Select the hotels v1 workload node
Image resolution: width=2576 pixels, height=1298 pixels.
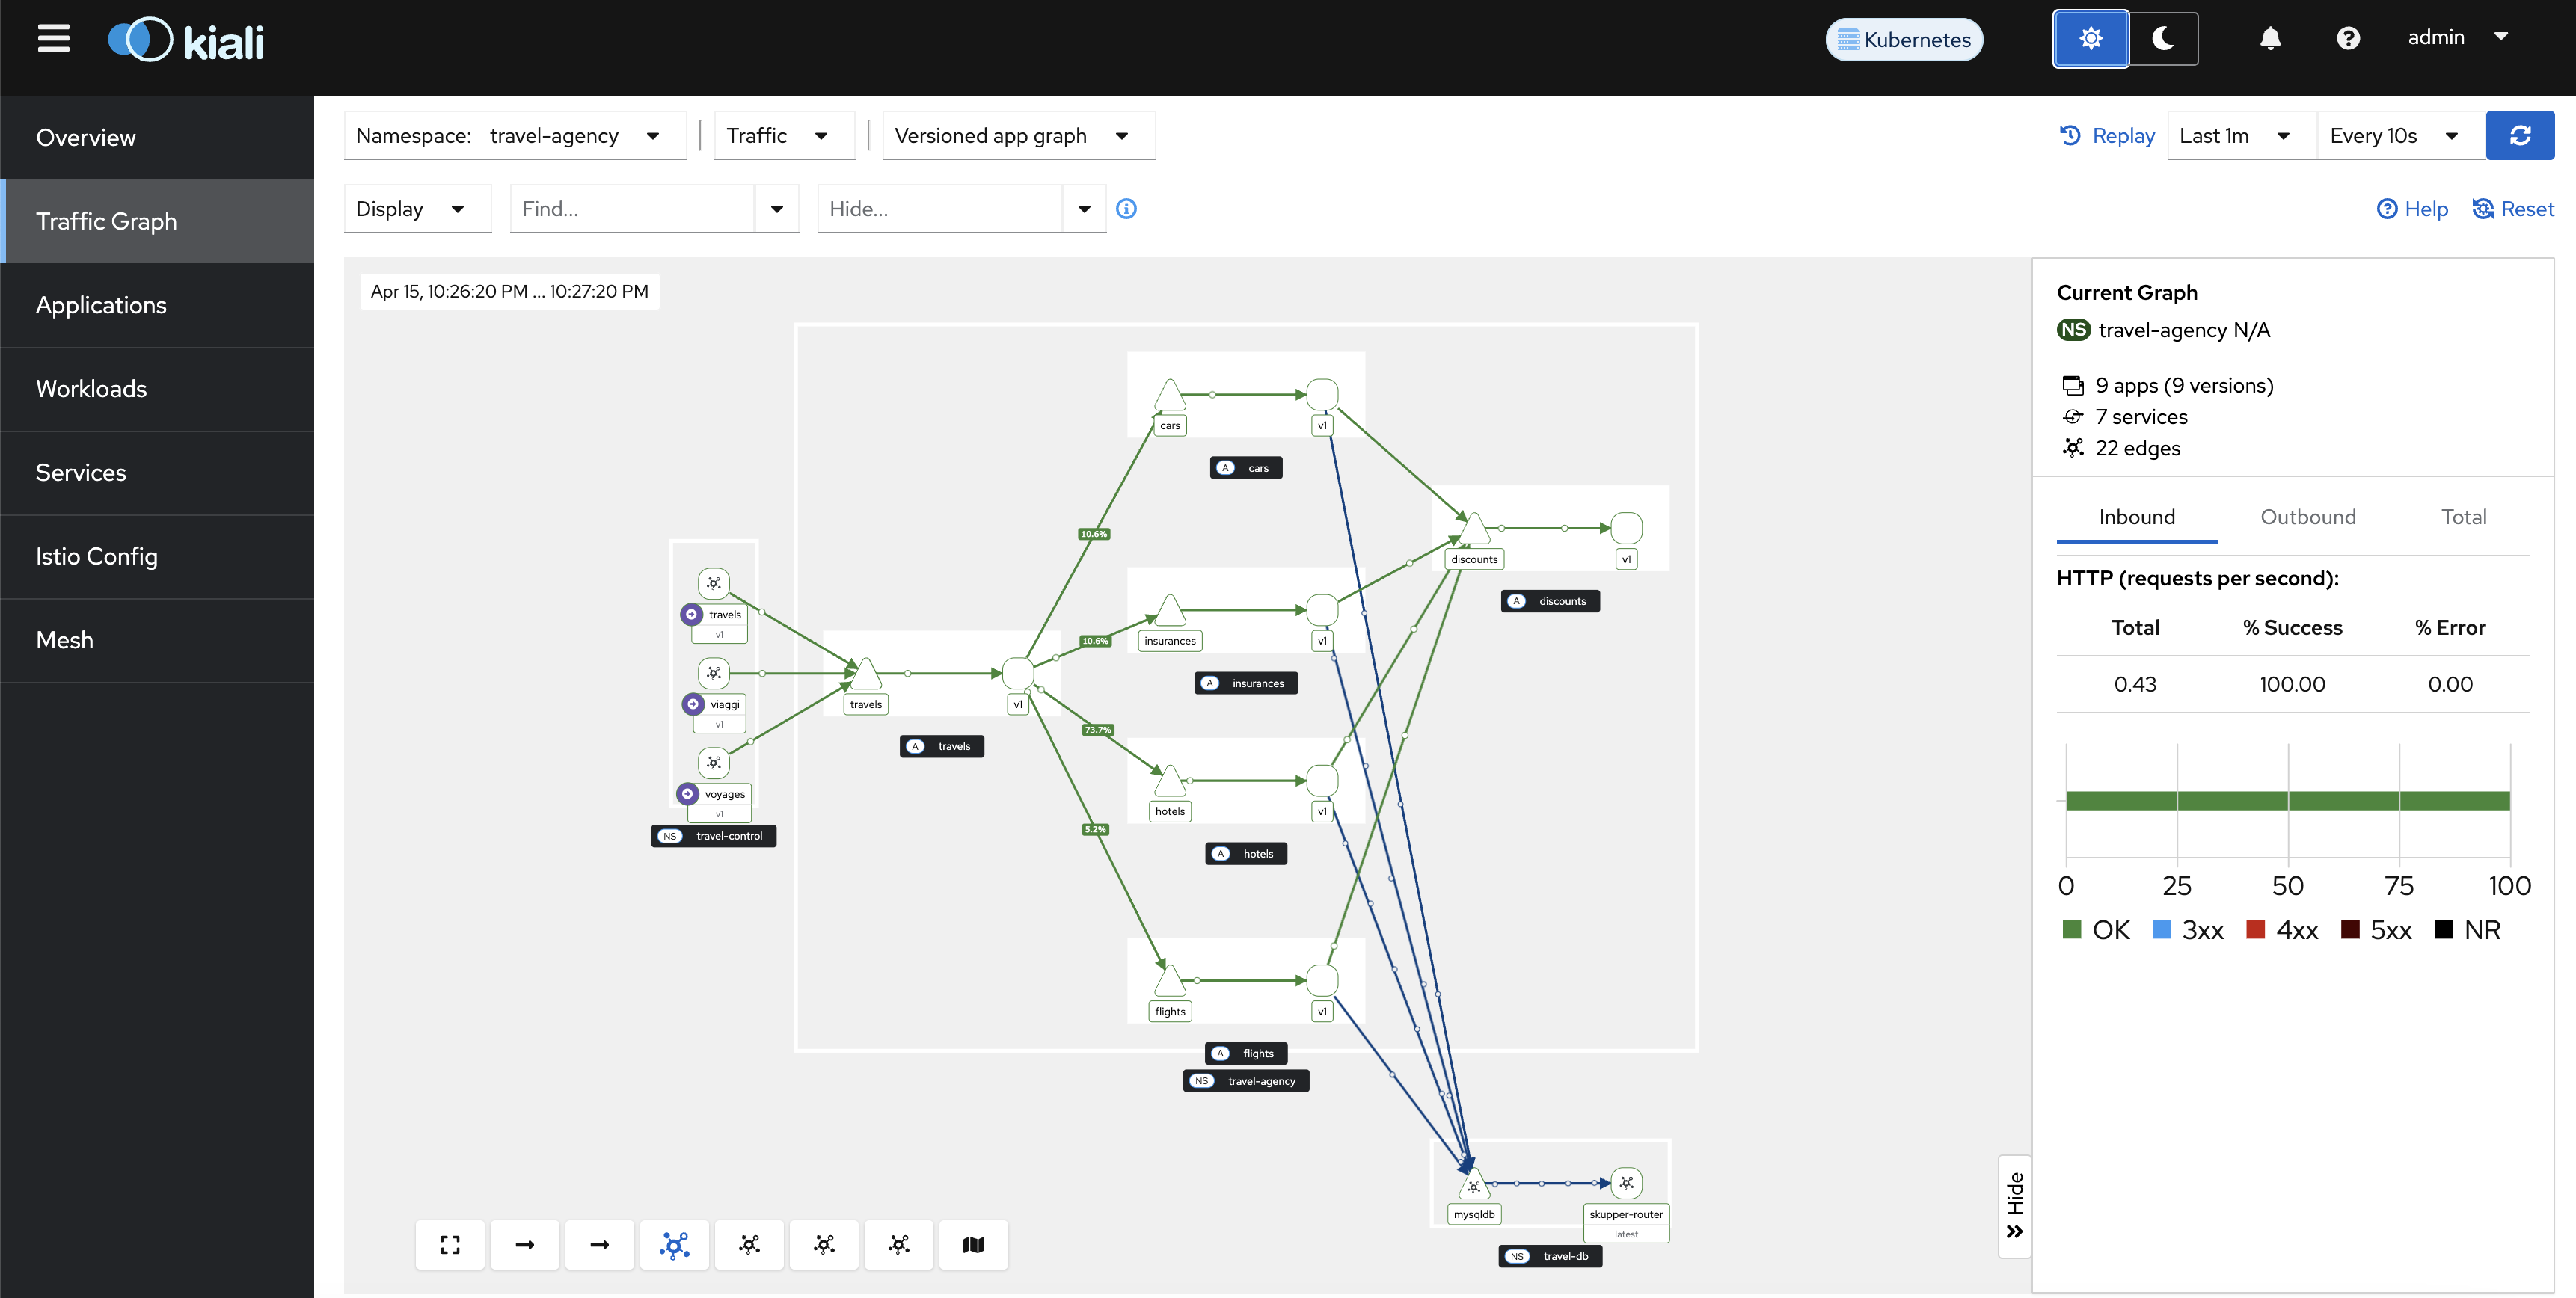pyautogui.click(x=1322, y=781)
